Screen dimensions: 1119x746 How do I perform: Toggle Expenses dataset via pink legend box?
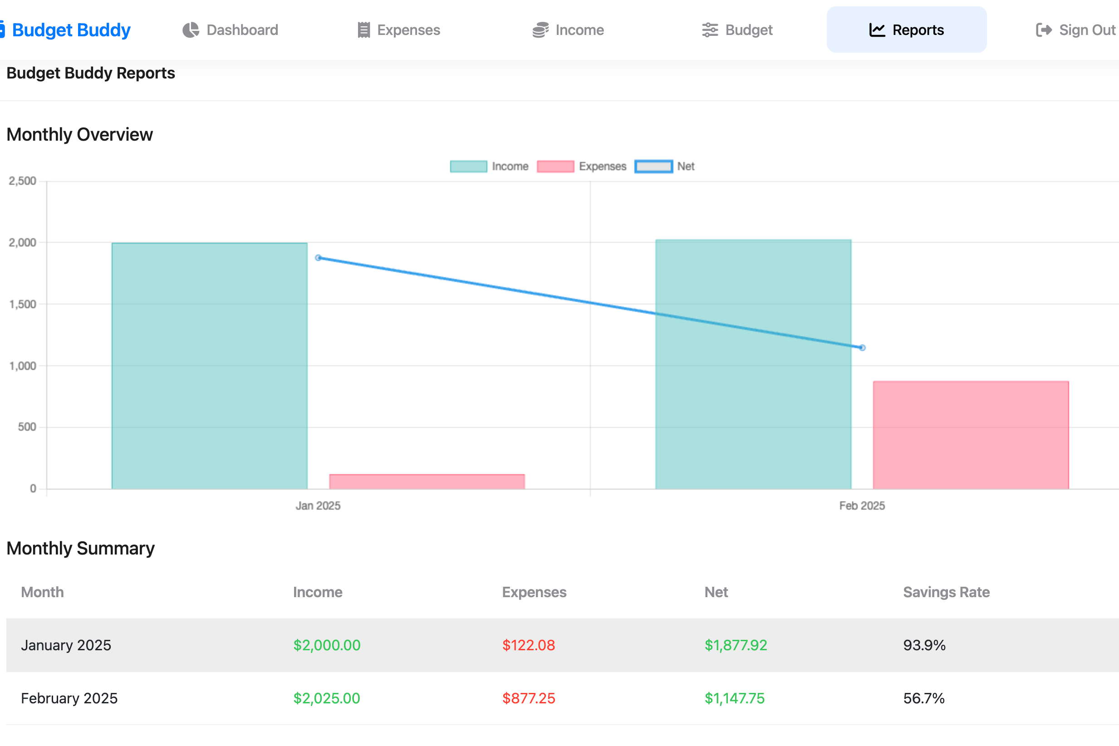(x=555, y=167)
